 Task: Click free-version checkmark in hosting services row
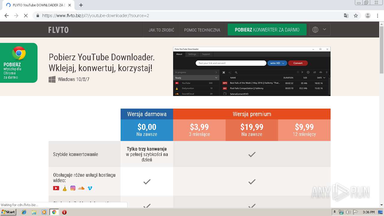coord(147,181)
